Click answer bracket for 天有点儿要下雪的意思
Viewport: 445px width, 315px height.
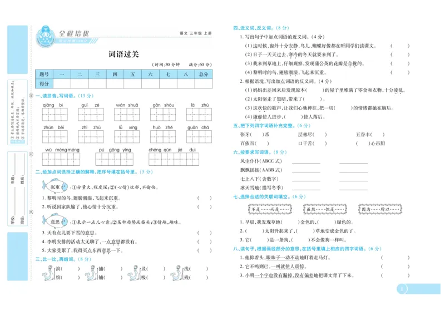coord(204,233)
